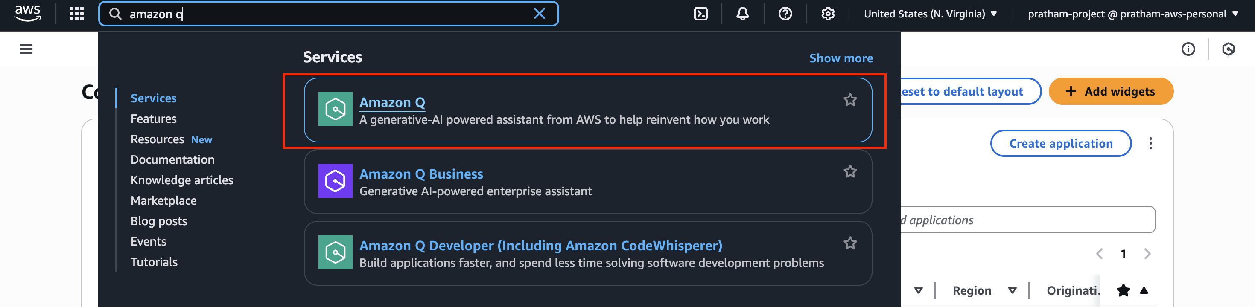
Task: Open the settings gear icon
Action: [x=828, y=14]
